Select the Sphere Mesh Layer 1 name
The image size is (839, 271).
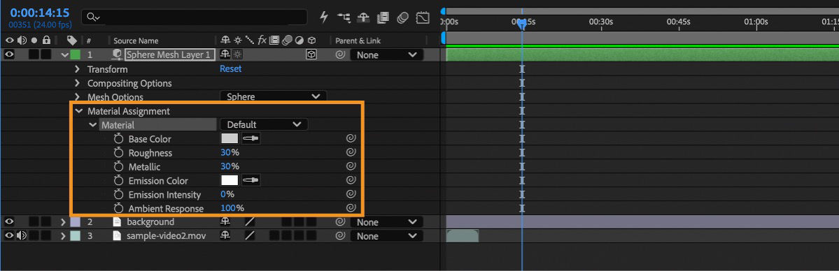[x=170, y=54]
